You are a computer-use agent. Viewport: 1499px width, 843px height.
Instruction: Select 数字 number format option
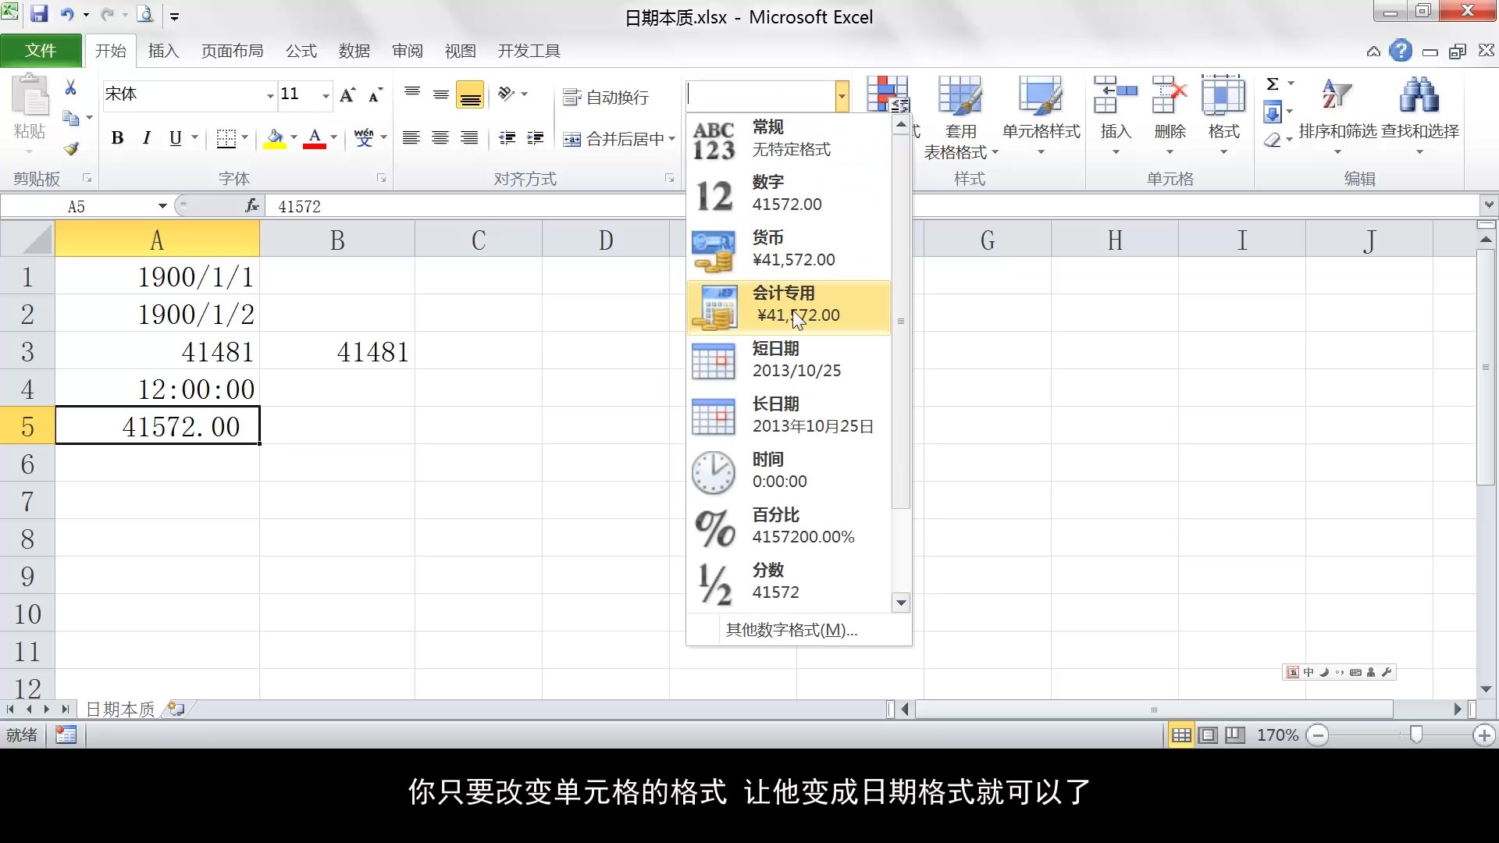789,194
